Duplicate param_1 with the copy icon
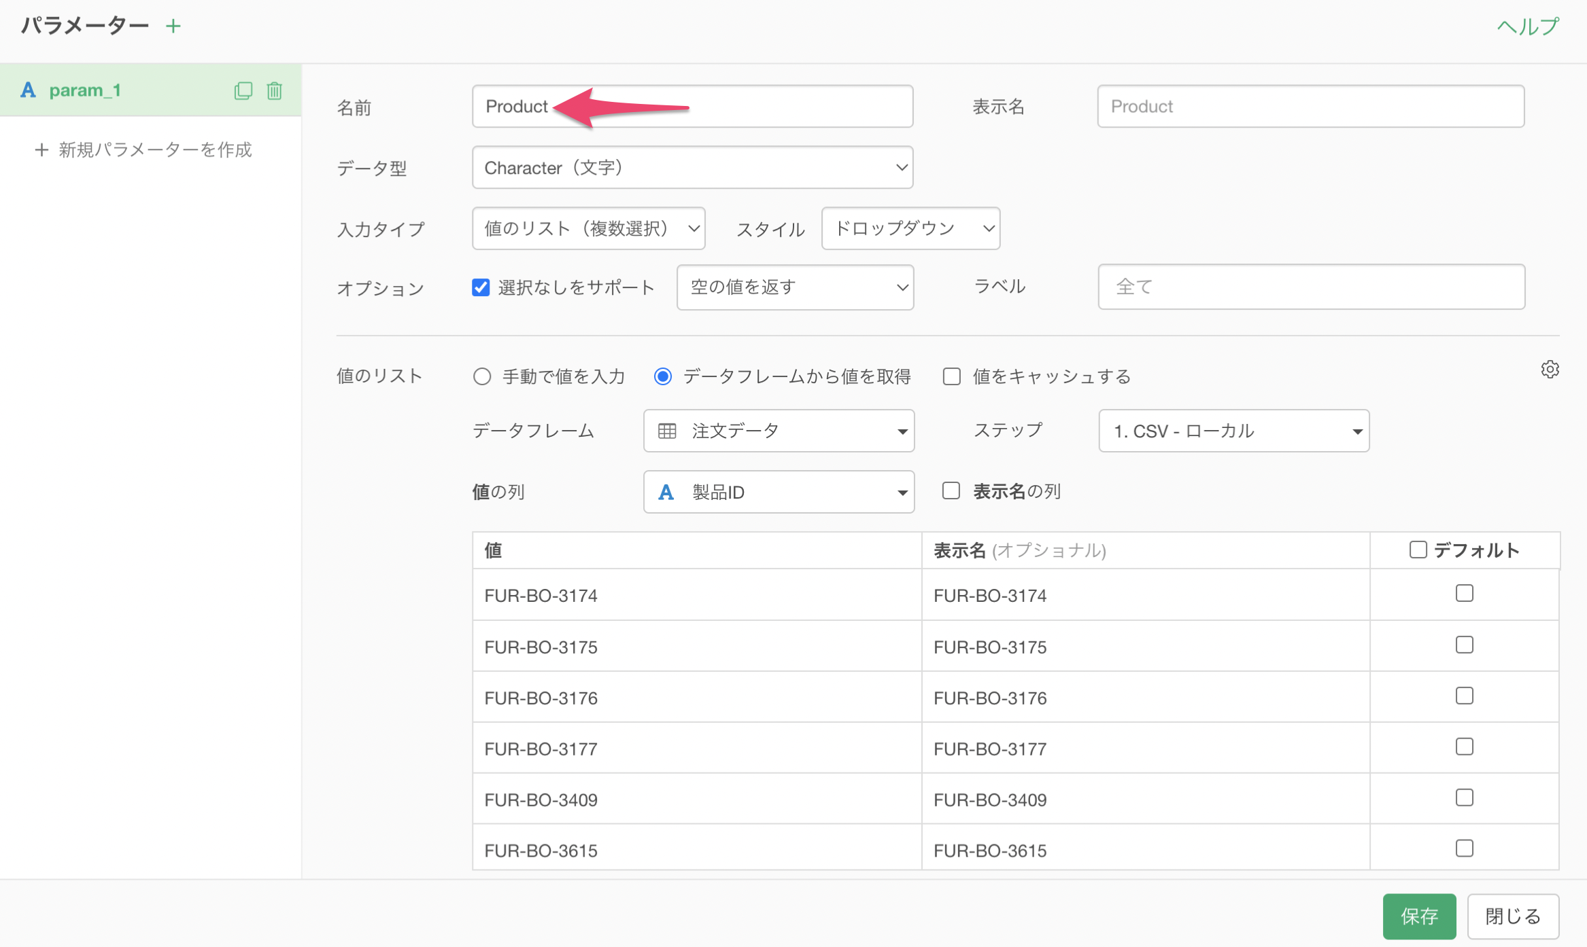 [x=243, y=90]
